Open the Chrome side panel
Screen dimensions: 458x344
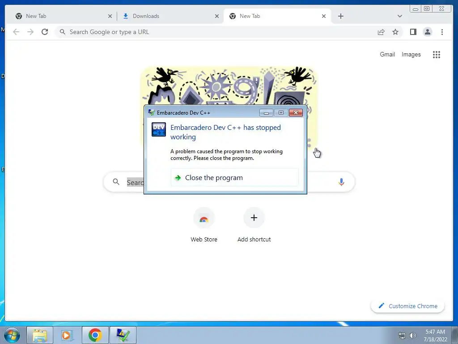413,32
